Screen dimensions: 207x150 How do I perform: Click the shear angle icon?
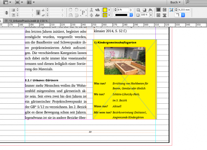click(43, 15)
